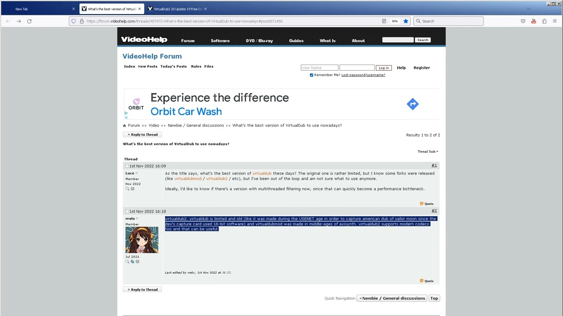Click the message envelope icon under rrats
The width and height of the screenshot is (563, 316).
coord(137,262)
